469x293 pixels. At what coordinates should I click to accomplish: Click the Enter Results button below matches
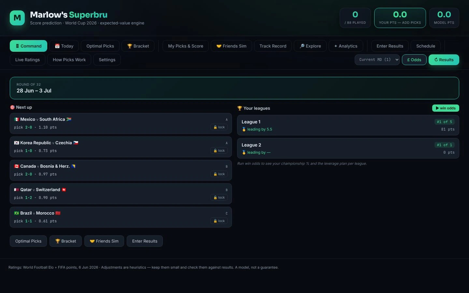[x=145, y=241]
